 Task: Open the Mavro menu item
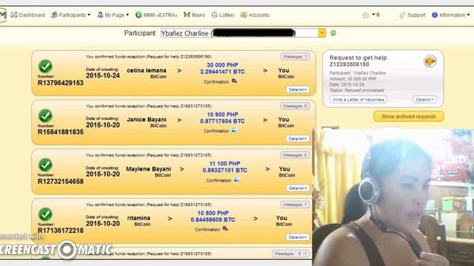(x=194, y=15)
